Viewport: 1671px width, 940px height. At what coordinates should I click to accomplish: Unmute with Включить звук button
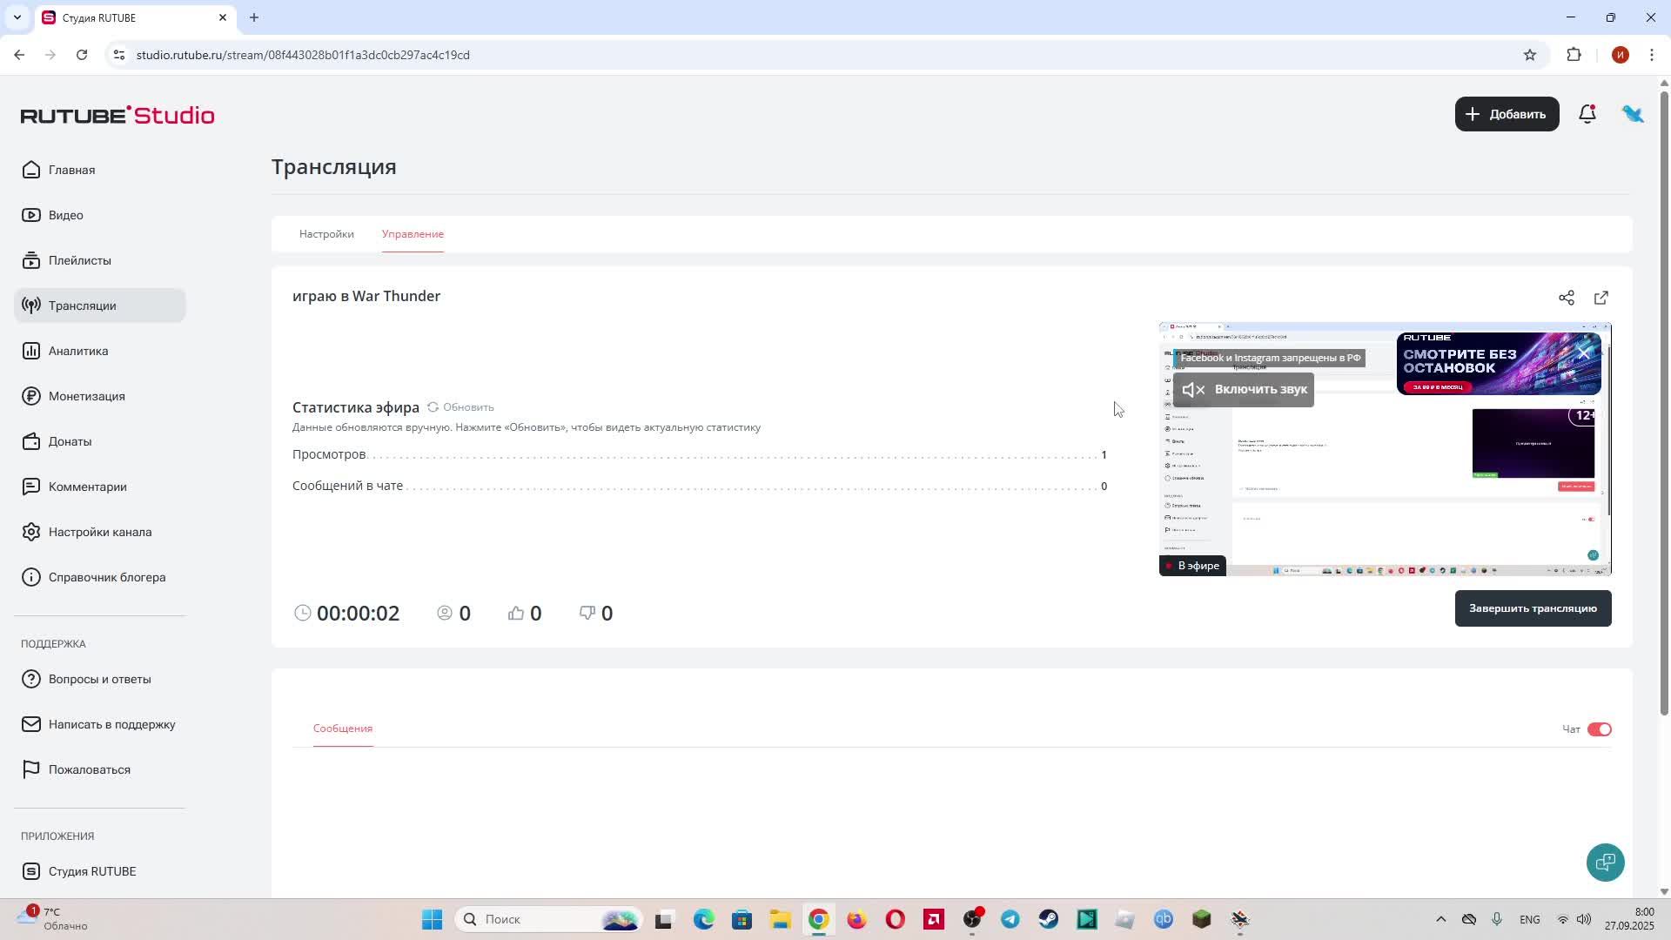pyautogui.click(x=1243, y=389)
